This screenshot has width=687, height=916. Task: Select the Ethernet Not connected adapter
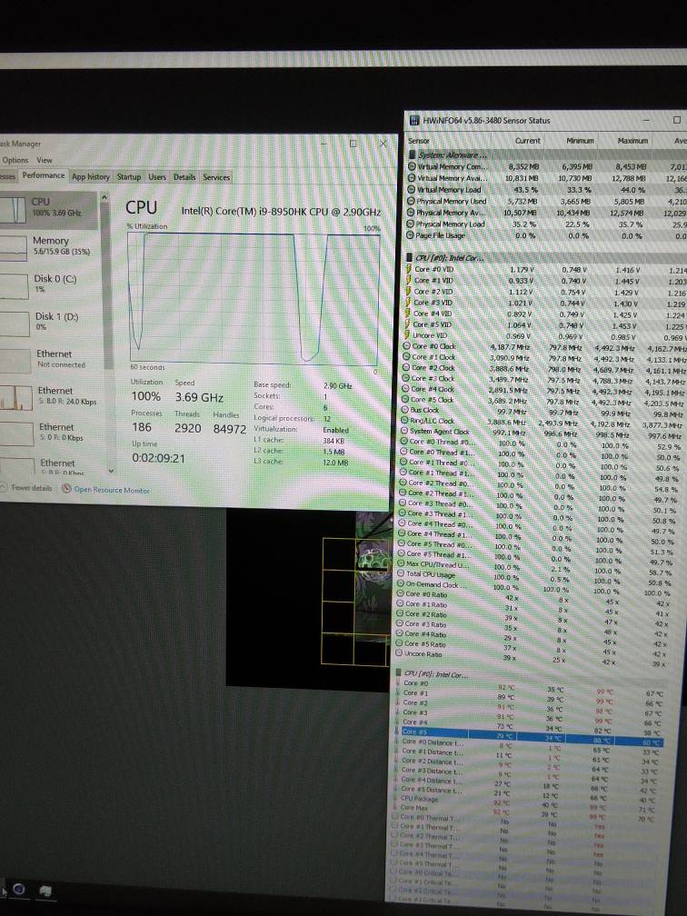(x=50, y=359)
